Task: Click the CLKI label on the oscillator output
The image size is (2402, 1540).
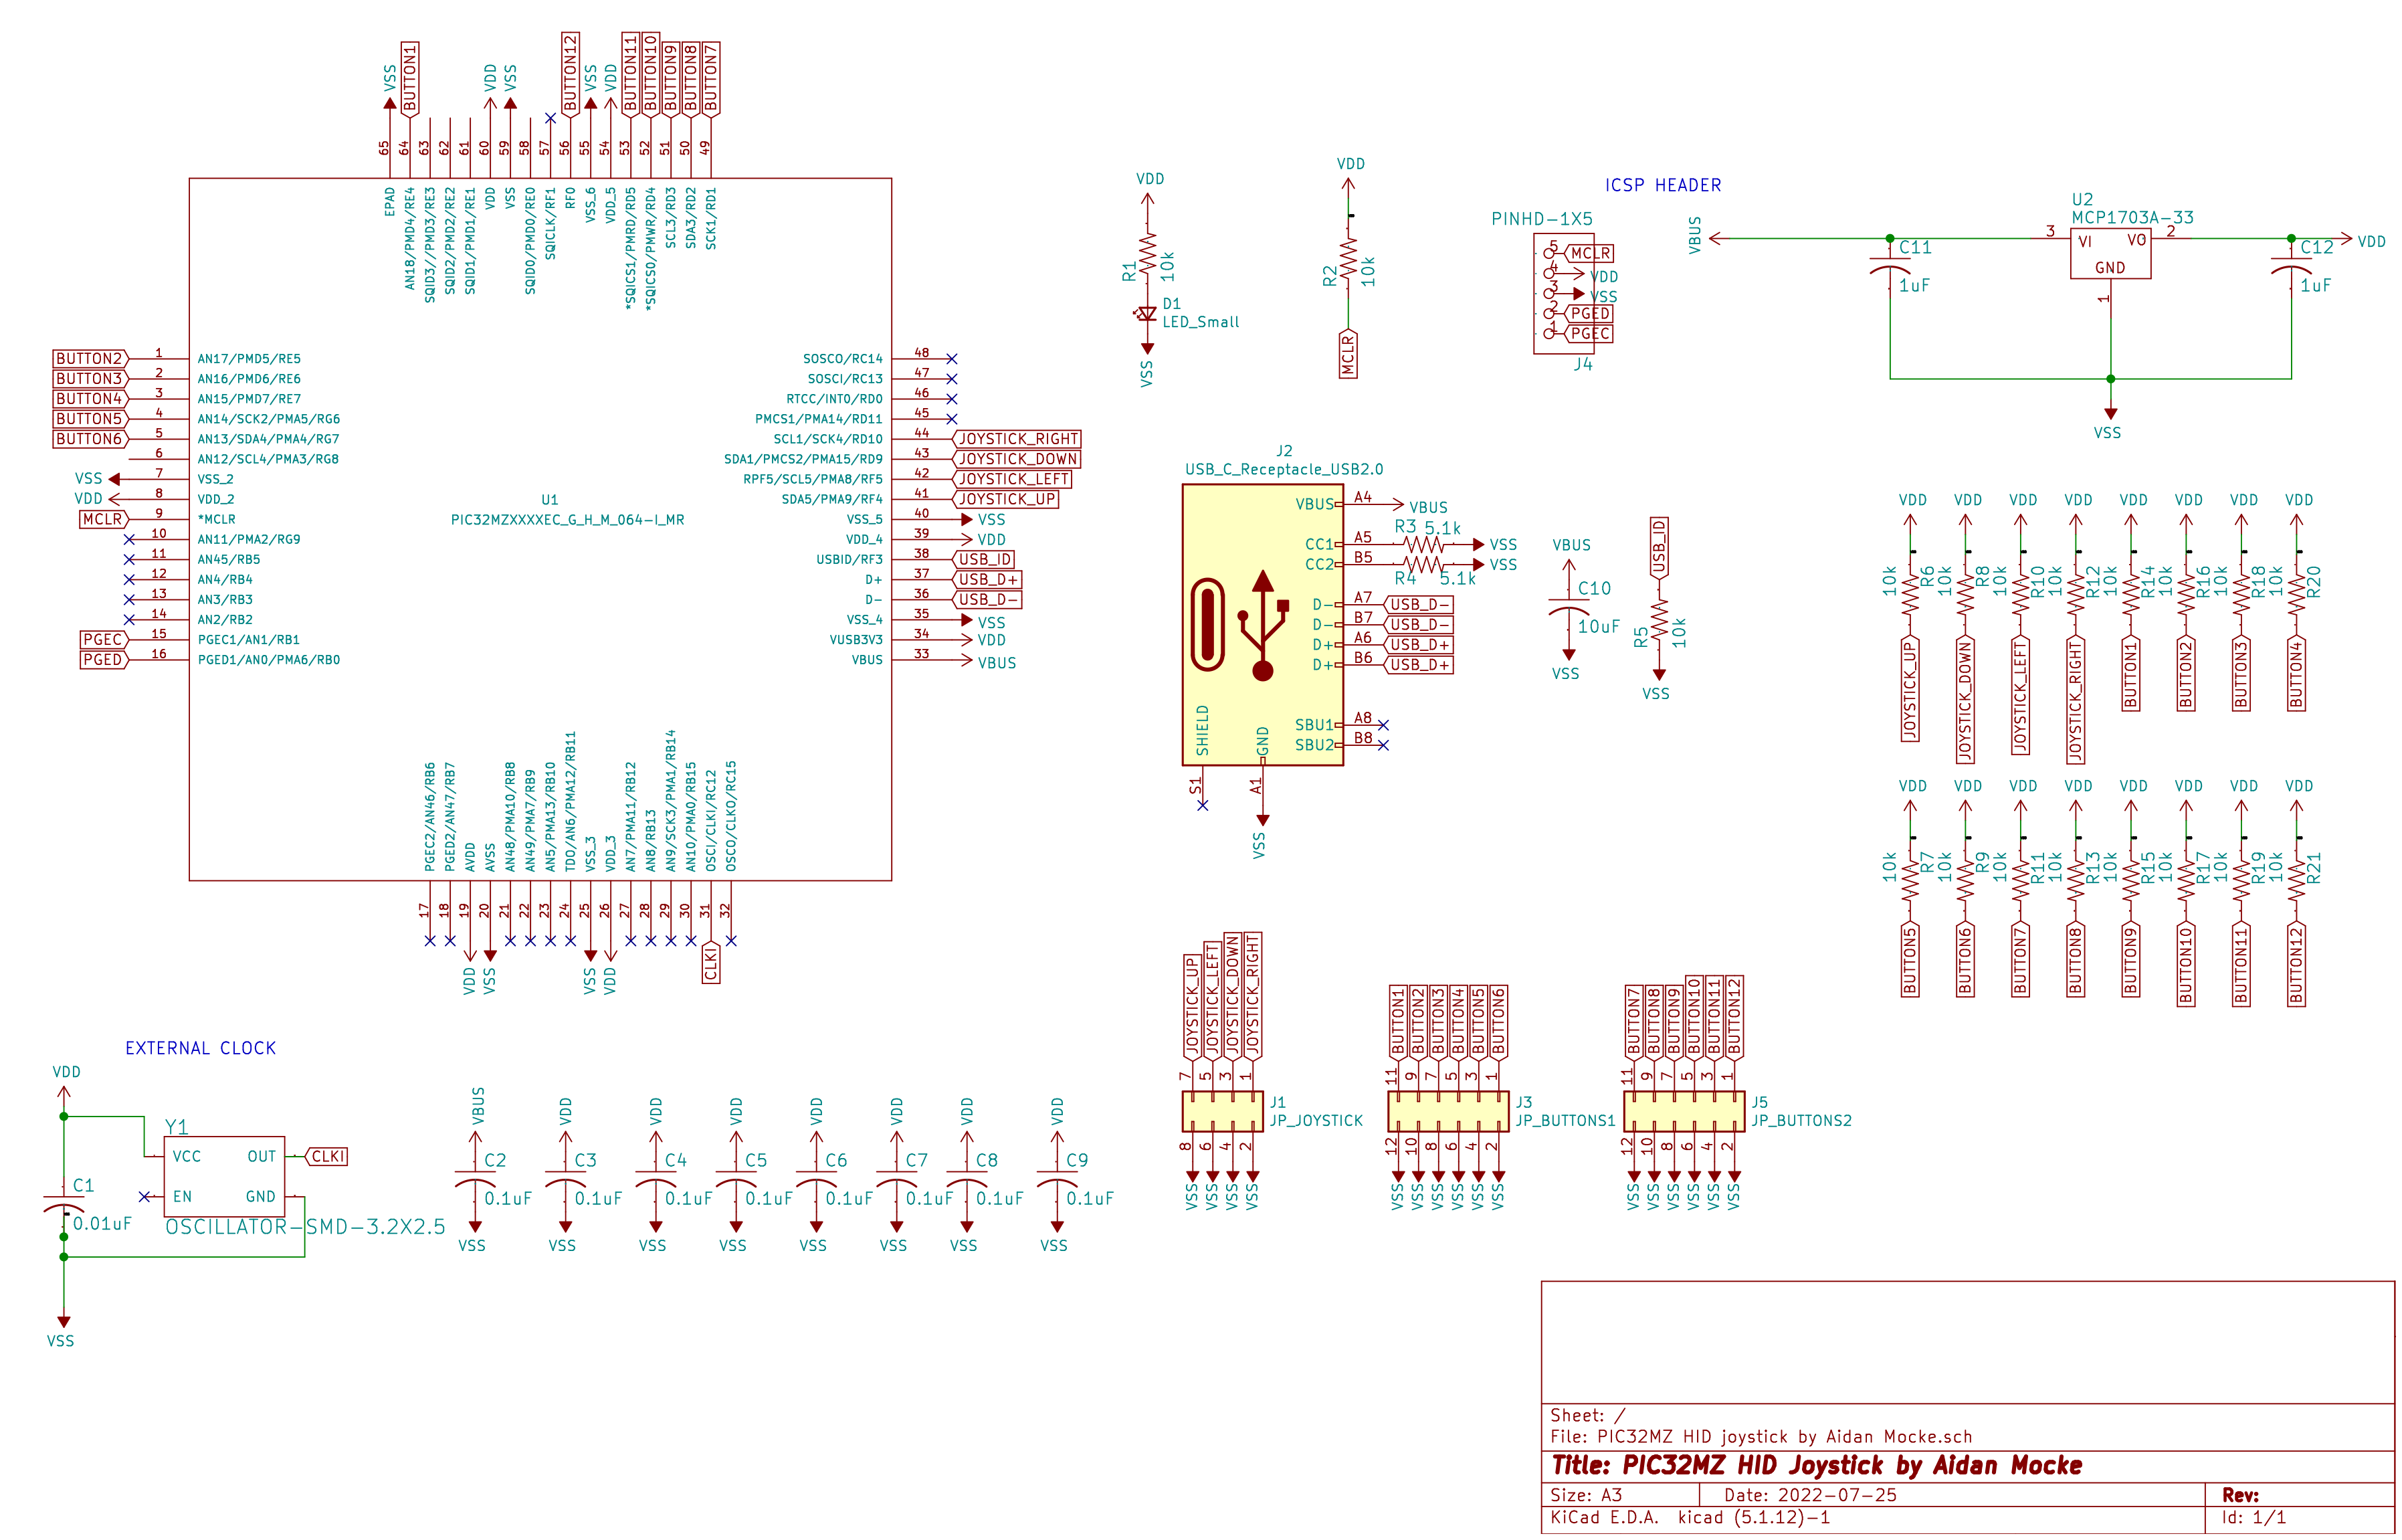Action: (326, 1156)
